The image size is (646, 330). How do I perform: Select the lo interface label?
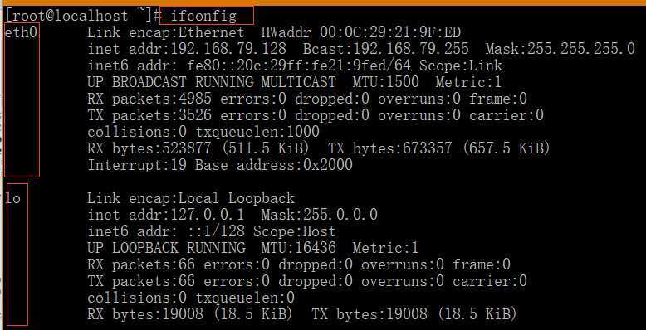tap(12, 198)
